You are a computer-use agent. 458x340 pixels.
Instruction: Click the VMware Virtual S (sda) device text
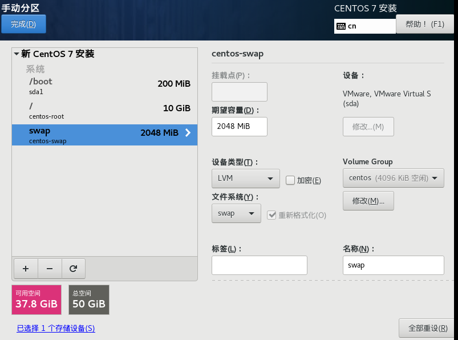[387, 99]
